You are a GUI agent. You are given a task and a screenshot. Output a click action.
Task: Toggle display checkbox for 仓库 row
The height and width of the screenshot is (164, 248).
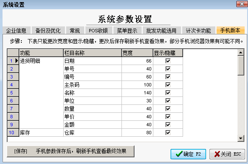(x=168, y=133)
